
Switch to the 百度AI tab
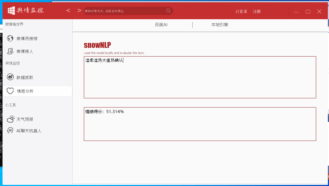pyautogui.click(x=161, y=25)
